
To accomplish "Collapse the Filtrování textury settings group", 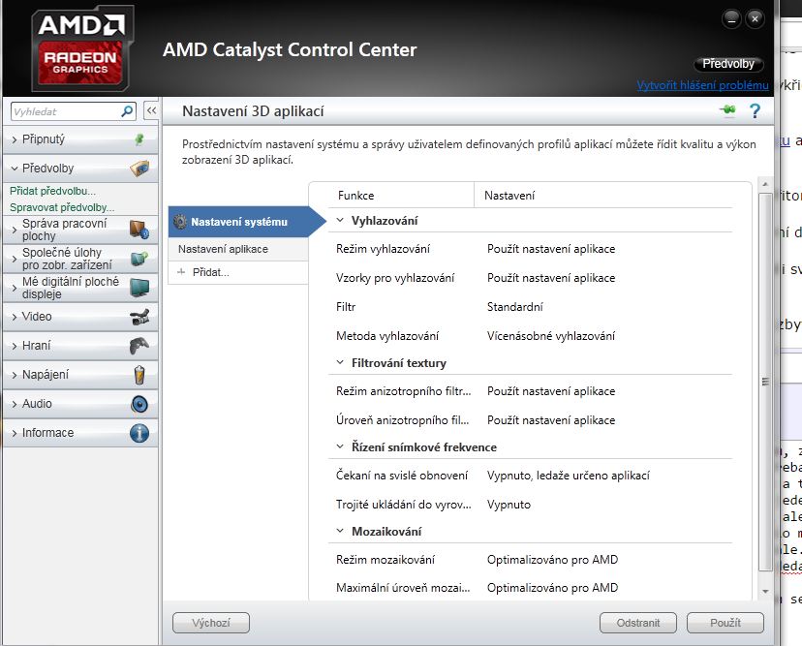I will (x=340, y=362).
